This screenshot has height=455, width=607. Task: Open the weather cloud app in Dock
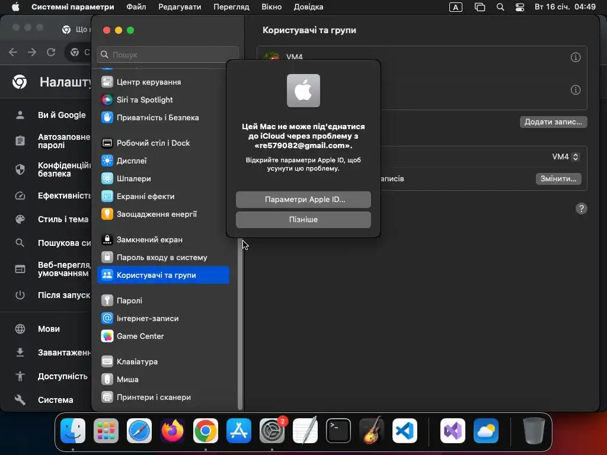click(486, 431)
